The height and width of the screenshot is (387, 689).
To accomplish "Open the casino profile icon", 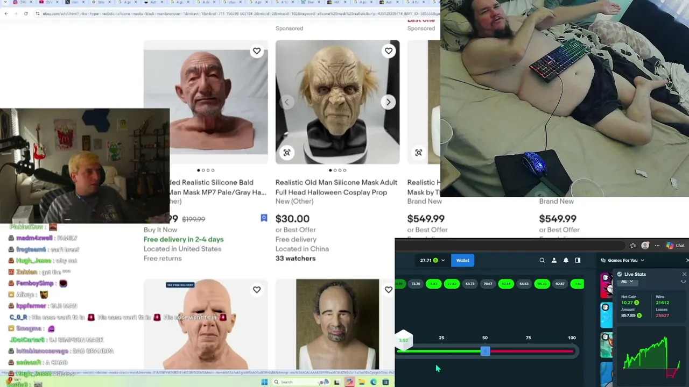I will tap(554, 260).
